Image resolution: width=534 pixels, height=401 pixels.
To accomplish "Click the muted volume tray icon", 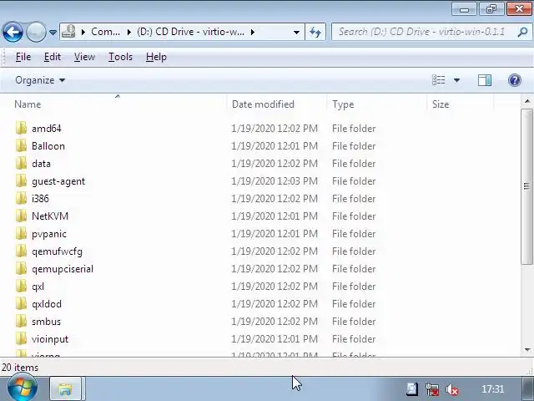I will point(452,389).
